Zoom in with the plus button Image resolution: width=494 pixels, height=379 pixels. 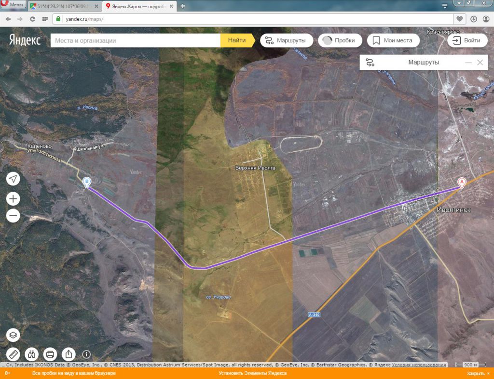14,198
